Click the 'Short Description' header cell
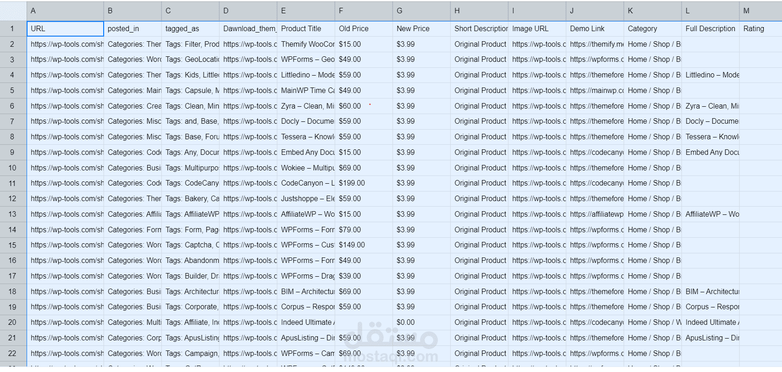782x372 pixels. (x=479, y=28)
